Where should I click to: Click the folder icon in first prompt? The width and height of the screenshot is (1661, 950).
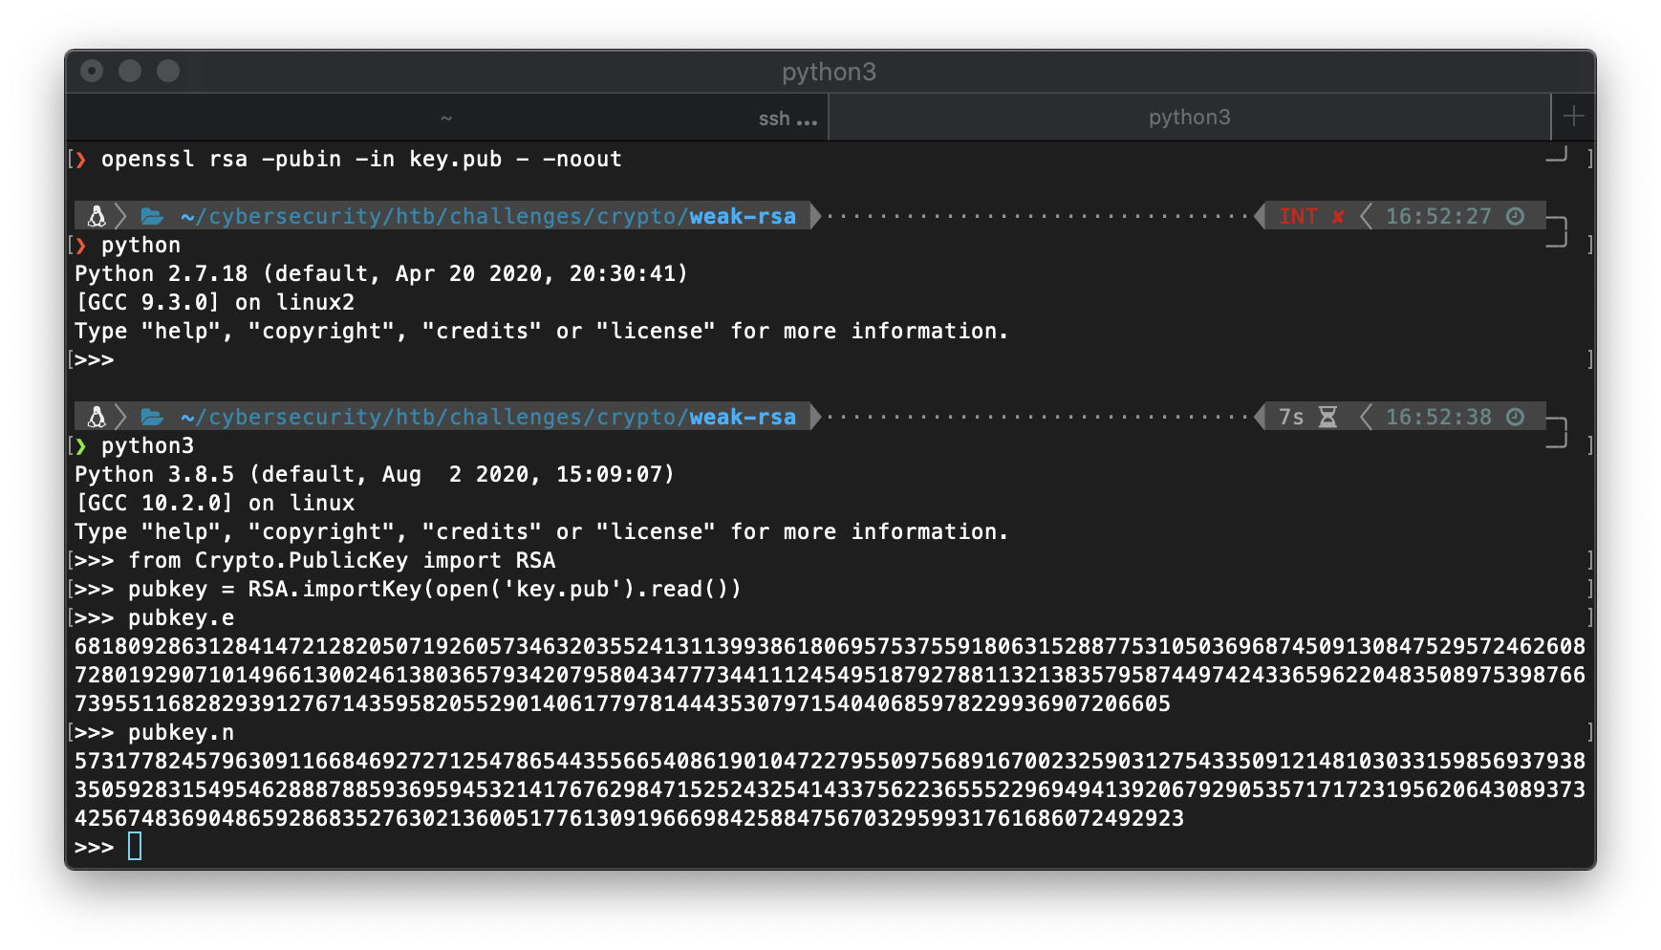[152, 217]
